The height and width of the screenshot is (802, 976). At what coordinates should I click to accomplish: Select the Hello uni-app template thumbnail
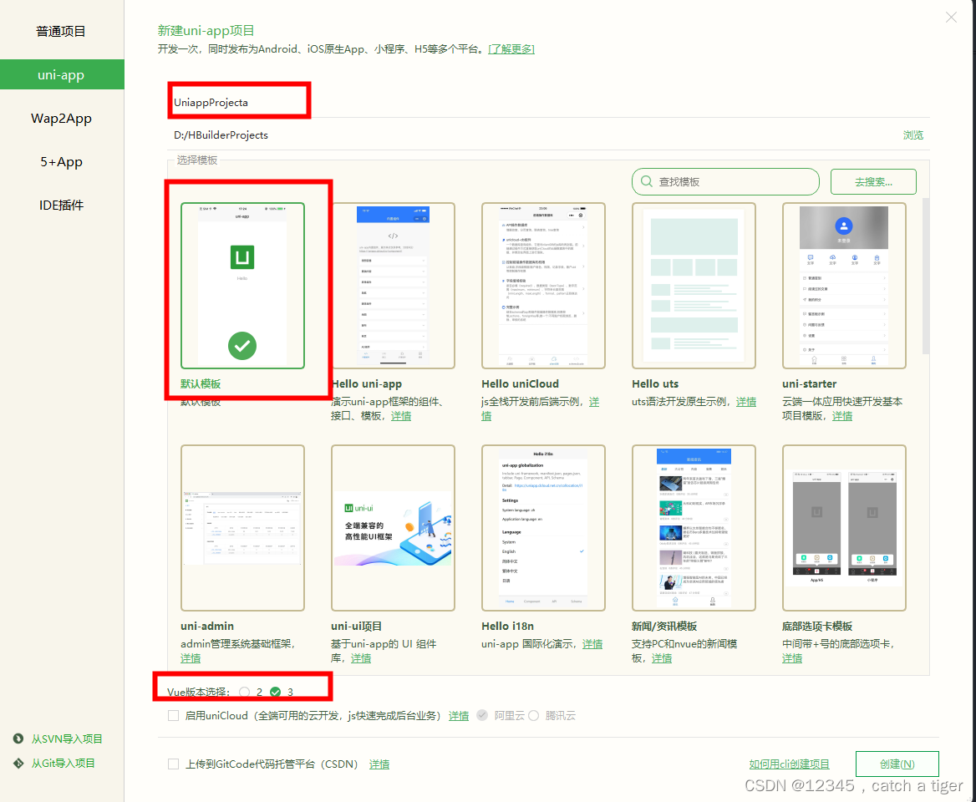393,286
